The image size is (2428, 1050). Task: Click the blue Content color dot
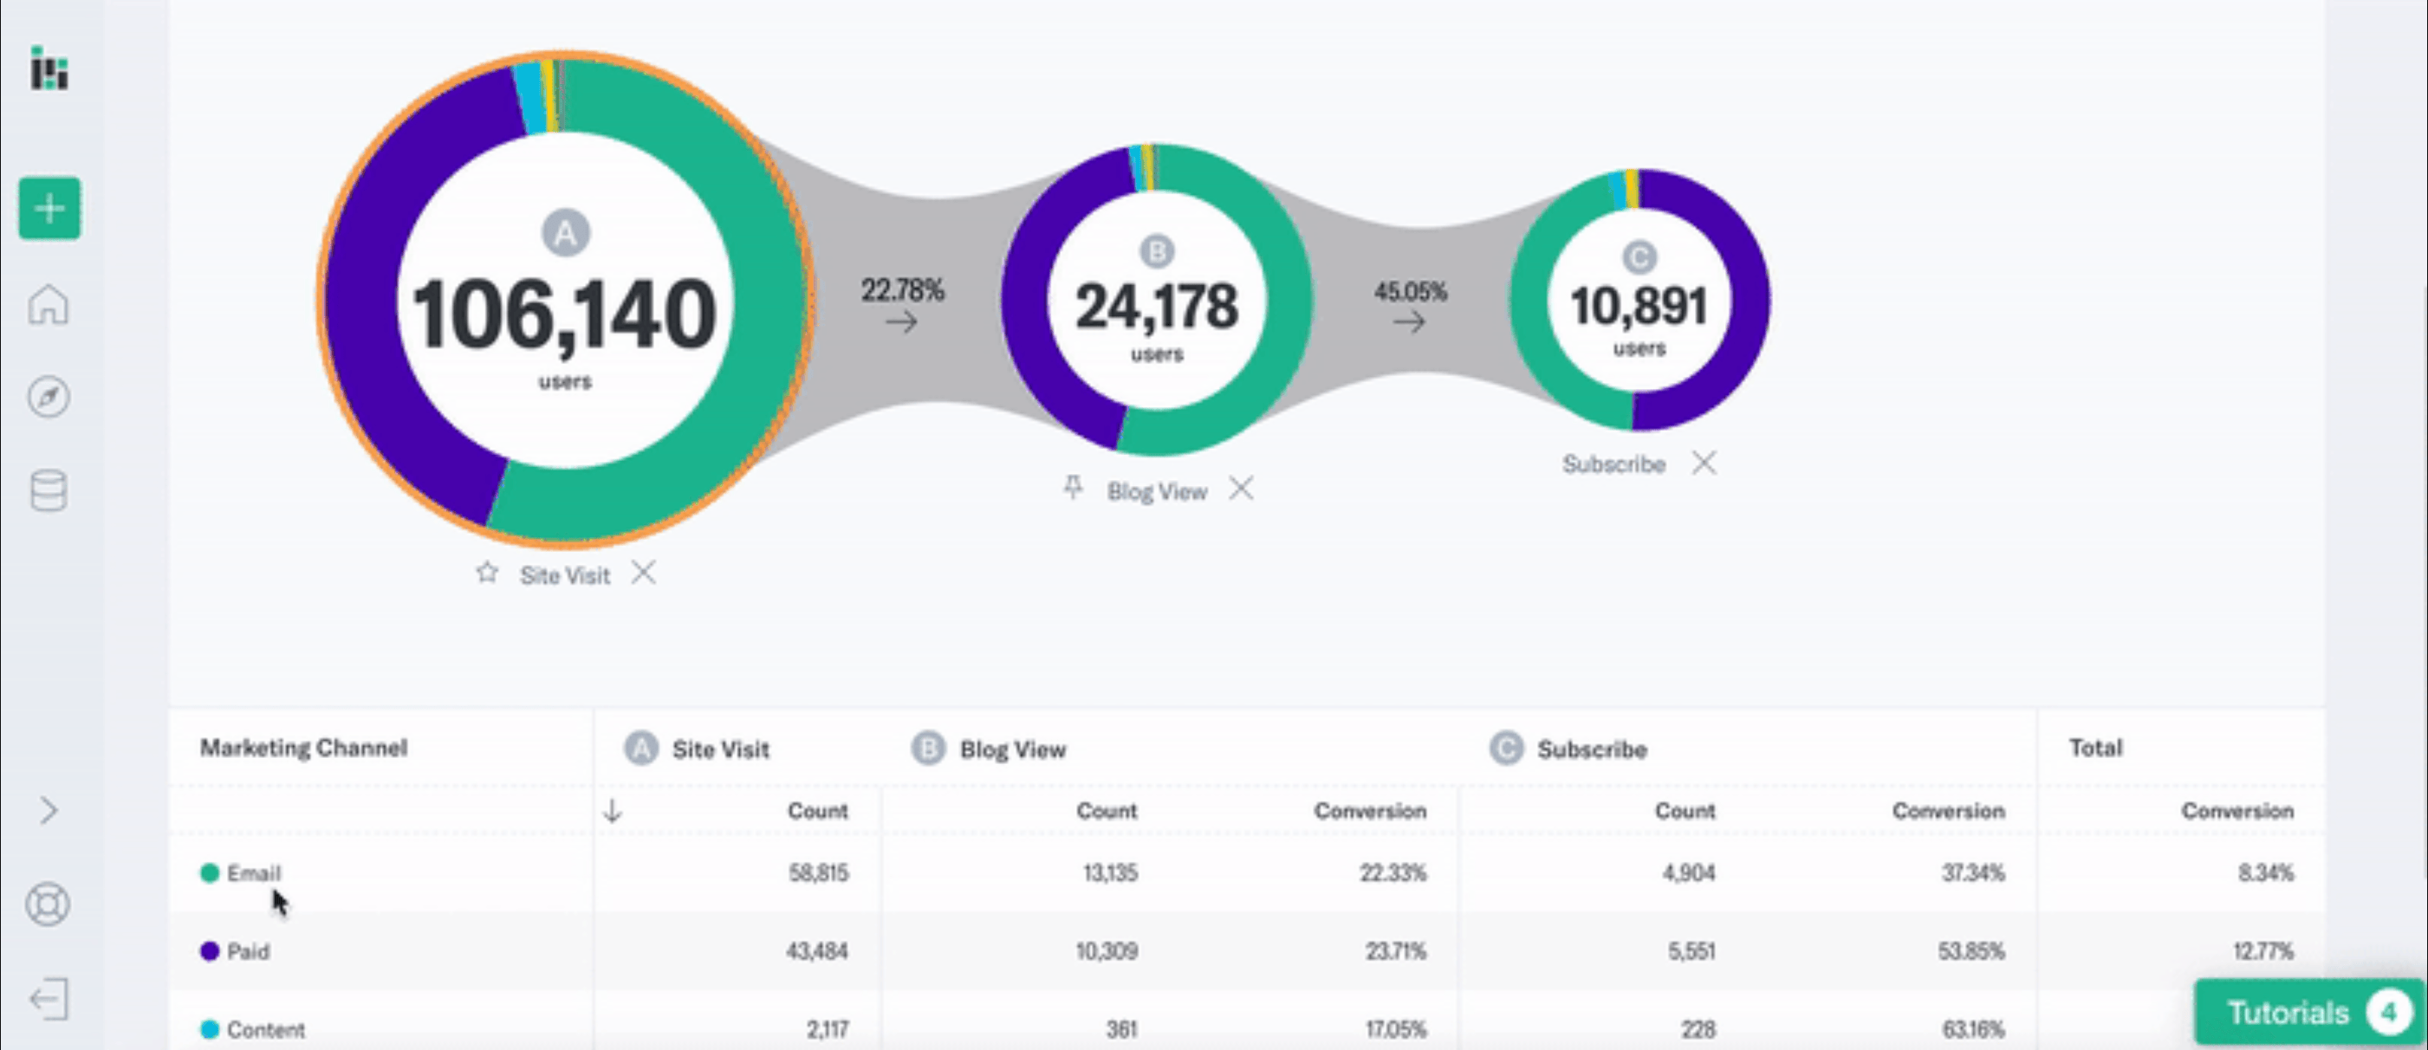(209, 1029)
